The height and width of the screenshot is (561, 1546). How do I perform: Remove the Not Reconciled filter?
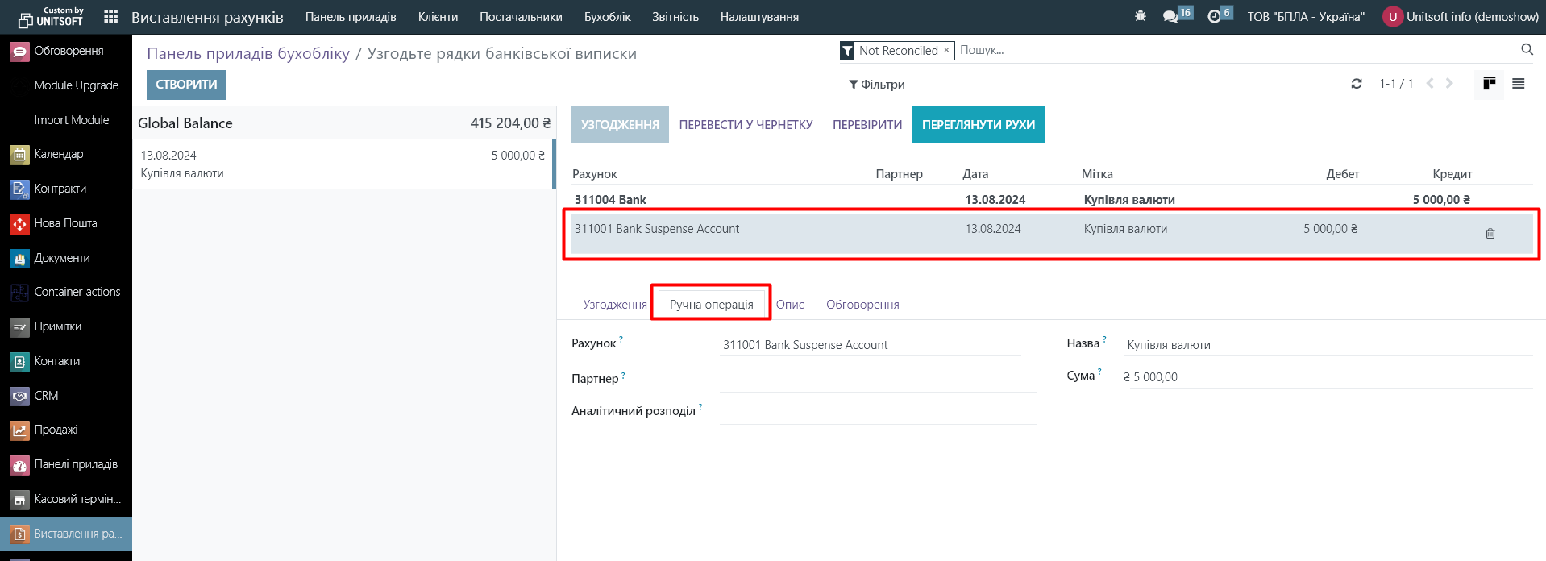coord(946,50)
